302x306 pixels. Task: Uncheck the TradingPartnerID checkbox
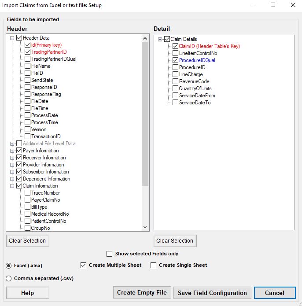pos(27,52)
